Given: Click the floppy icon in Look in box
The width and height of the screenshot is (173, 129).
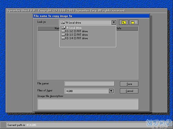Looking at the screenshot, I should (x=63, y=23).
